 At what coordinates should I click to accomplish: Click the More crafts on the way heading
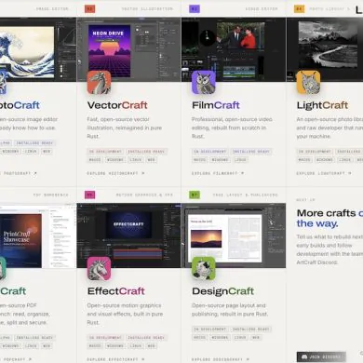(329, 218)
